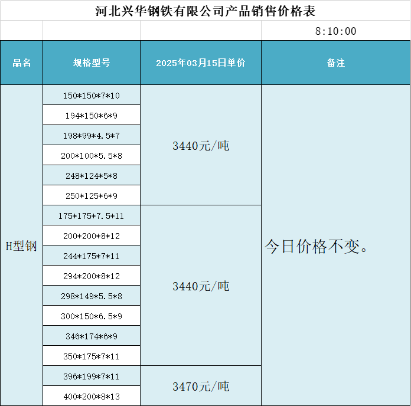This screenshot has height=406, width=411.
Task: Click spec cell 346*174*6*9
Action: click(92, 336)
